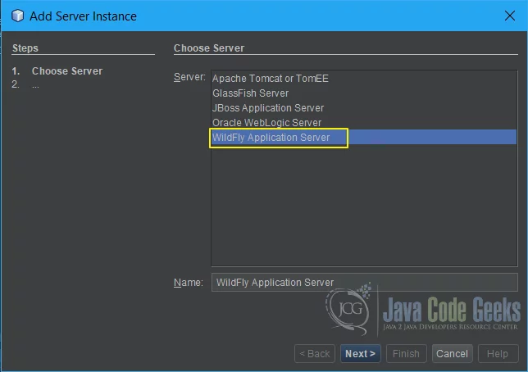Cancel the Add Server Instance dialog

[453, 353]
